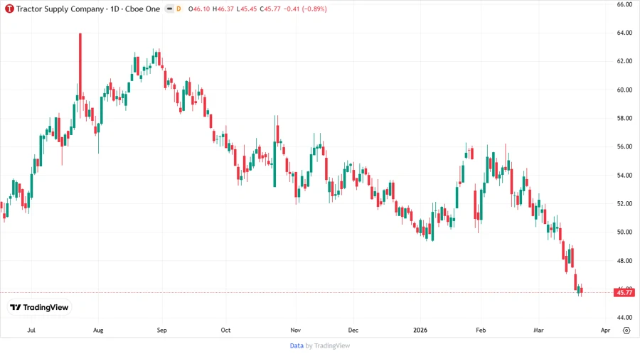This screenshot has height=354, width=640.
Task: Click the Jul label on time axis
Action: tap(31, 330)
